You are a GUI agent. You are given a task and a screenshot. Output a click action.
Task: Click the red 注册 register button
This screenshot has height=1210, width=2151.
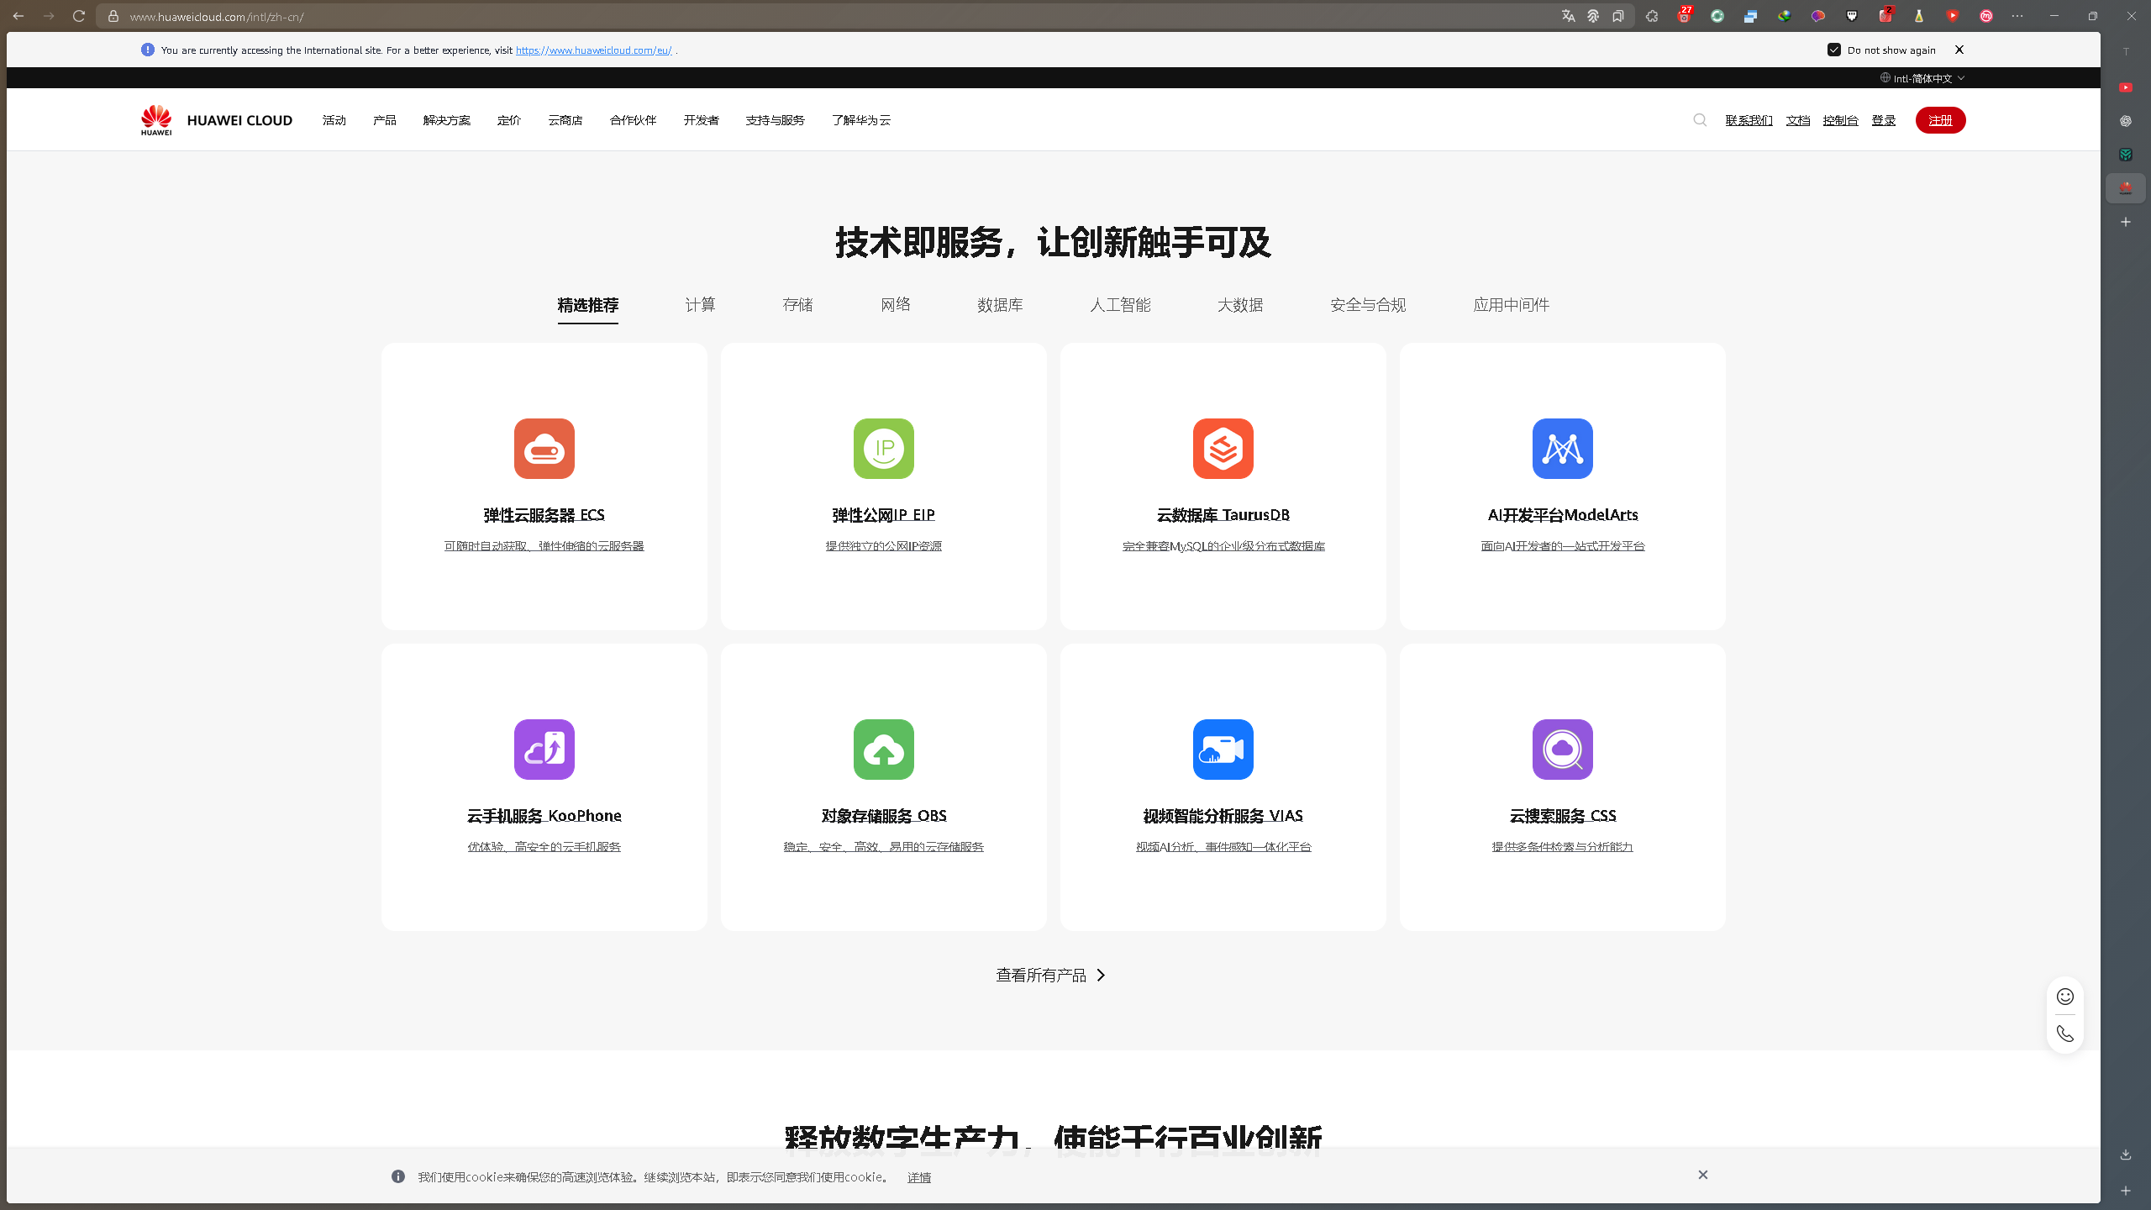point(1940,120)
